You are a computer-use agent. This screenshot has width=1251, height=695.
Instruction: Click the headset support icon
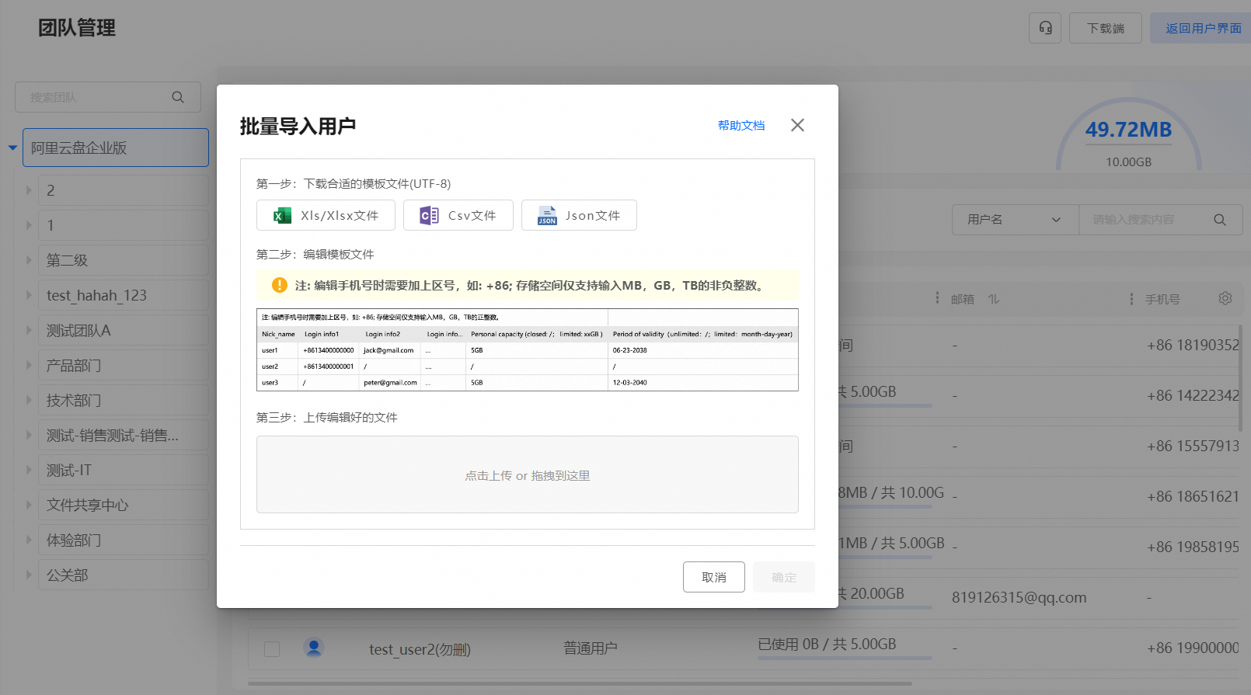point(1045,28)
